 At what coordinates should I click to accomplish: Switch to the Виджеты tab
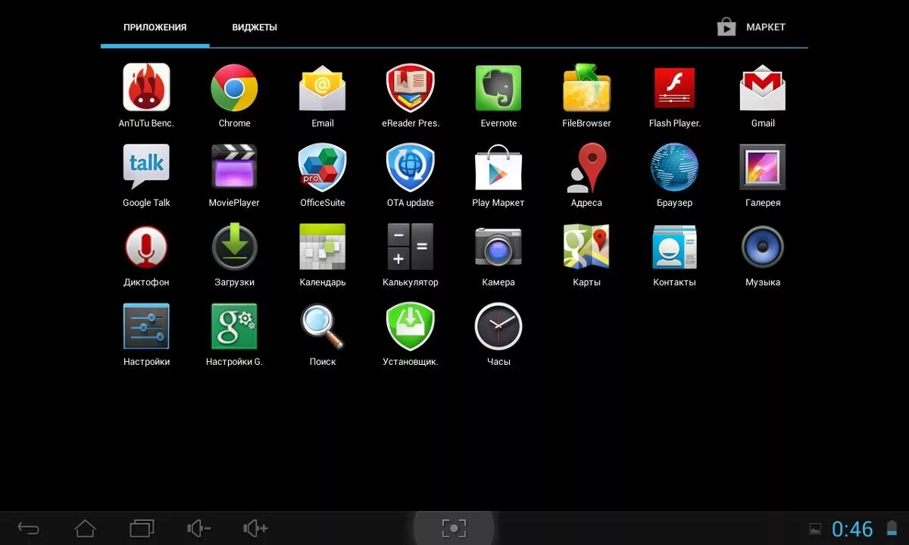click(255, 27)
